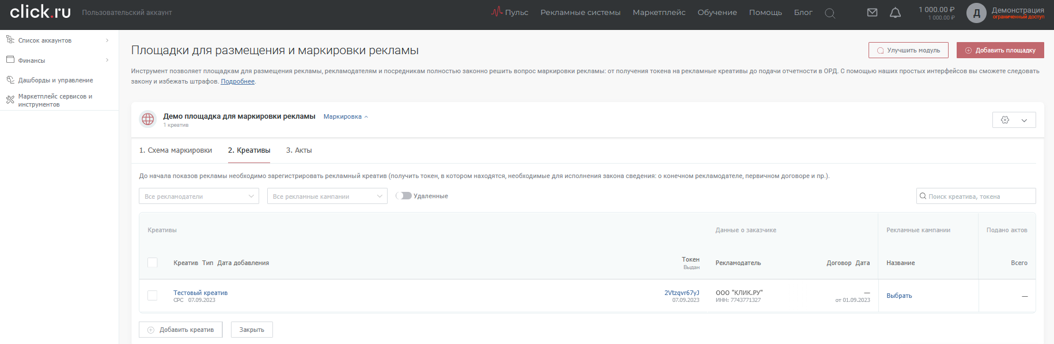This screenshot has height=344, width=1054.
Task: Click the user avatar circle icon
Action: (976, 13)
